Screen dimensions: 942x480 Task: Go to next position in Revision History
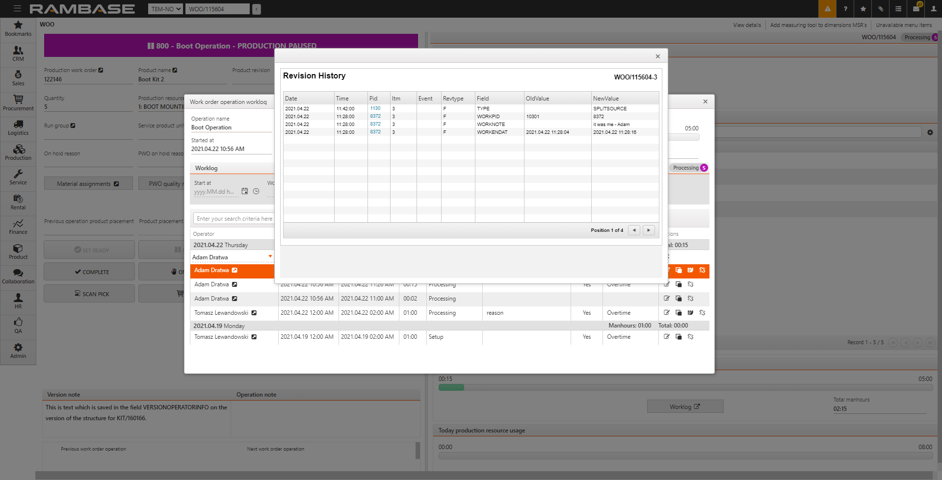click(x=649, y=230)
